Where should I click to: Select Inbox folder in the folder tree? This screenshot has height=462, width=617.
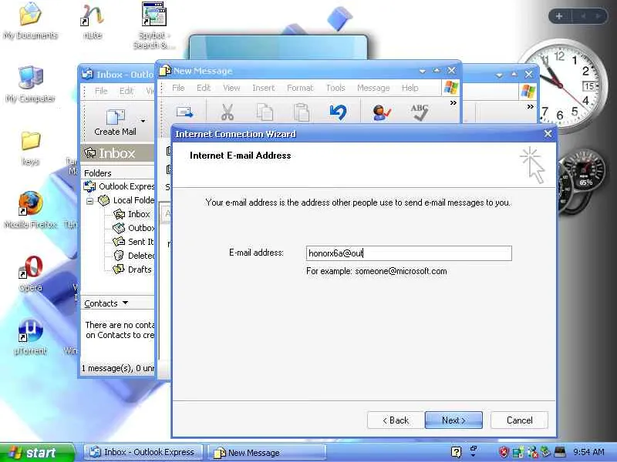click(131, 214)
